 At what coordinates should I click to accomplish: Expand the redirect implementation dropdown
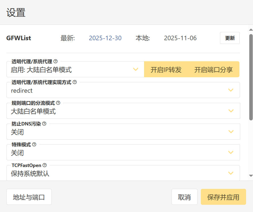(123, 91)
